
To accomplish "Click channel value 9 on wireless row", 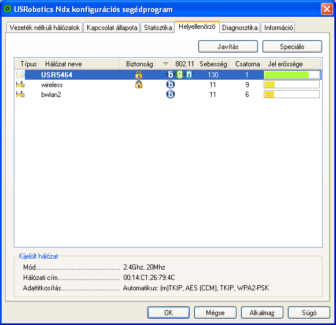I will 247,85.
